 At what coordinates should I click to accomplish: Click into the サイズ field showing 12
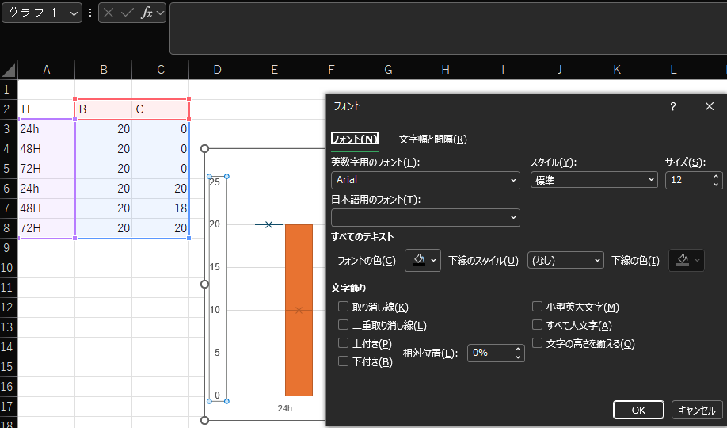coord(688,180)
